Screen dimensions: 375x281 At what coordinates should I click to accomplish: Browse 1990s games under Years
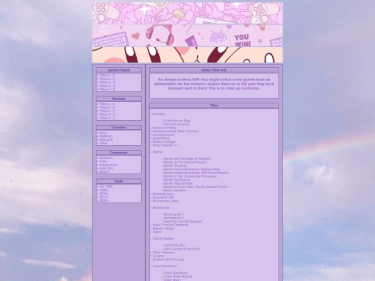(x=103, y=190)
